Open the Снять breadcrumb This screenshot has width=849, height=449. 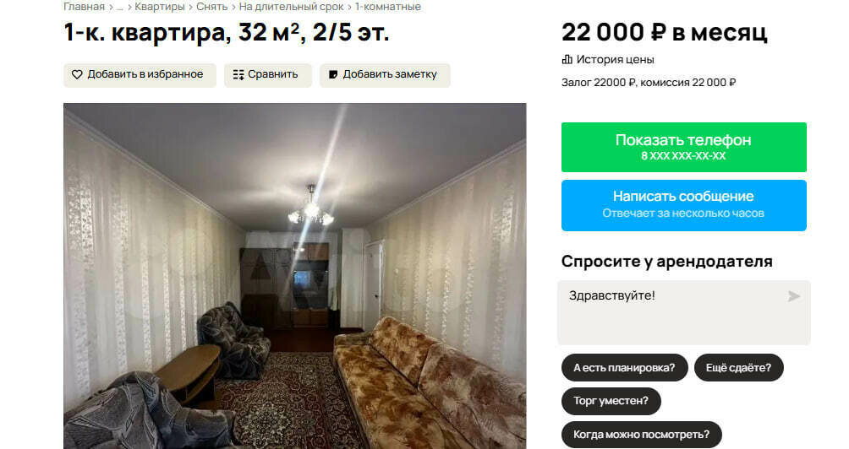pyautogui.click(x=211, y=7)
